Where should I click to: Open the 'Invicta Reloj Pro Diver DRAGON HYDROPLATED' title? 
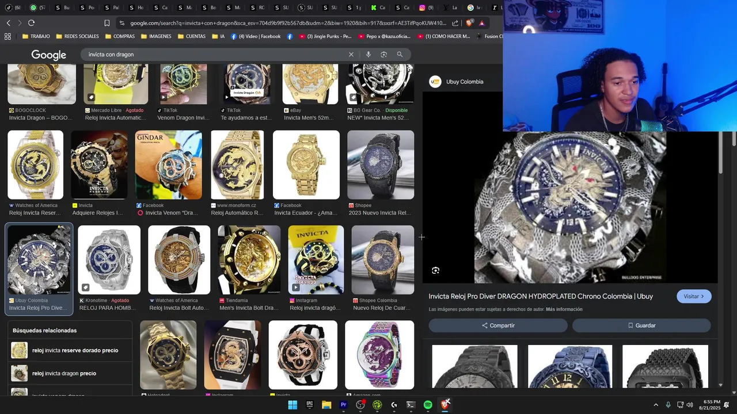(541, 296)
